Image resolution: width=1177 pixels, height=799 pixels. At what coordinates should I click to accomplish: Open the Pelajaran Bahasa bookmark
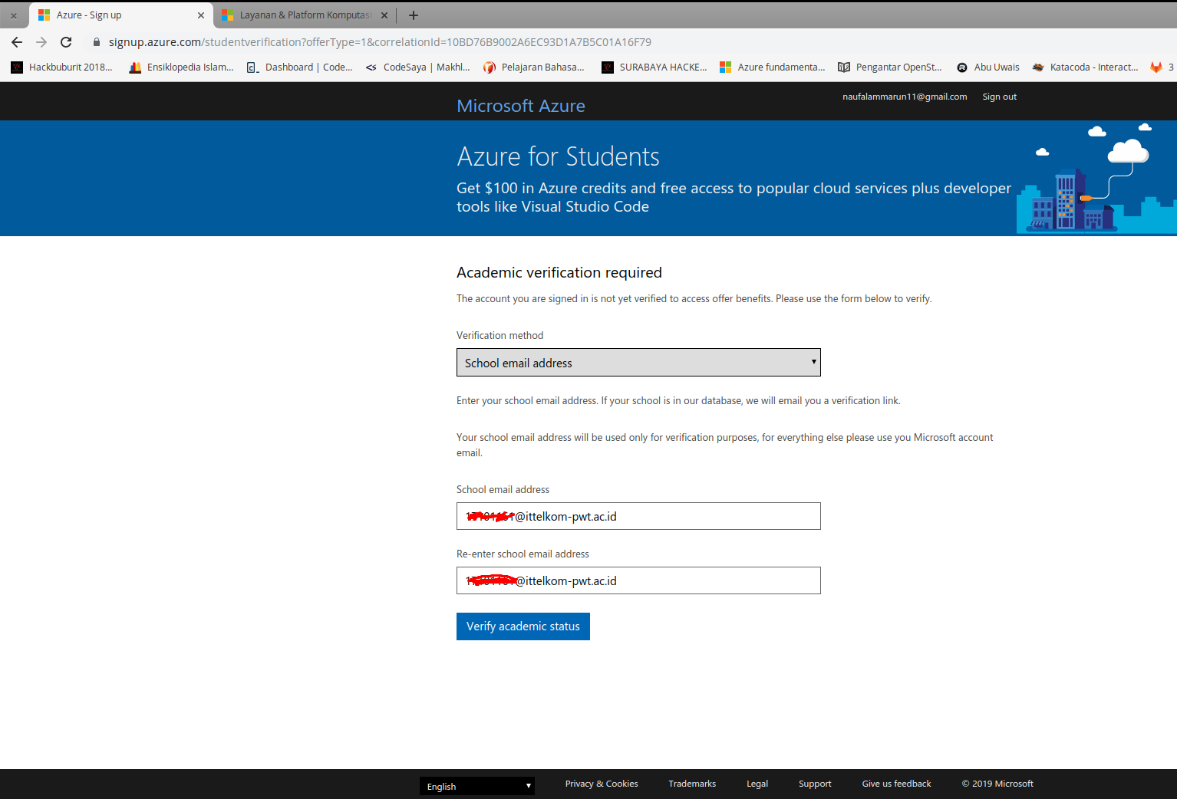pyautogui.click(x=534, y=67)
